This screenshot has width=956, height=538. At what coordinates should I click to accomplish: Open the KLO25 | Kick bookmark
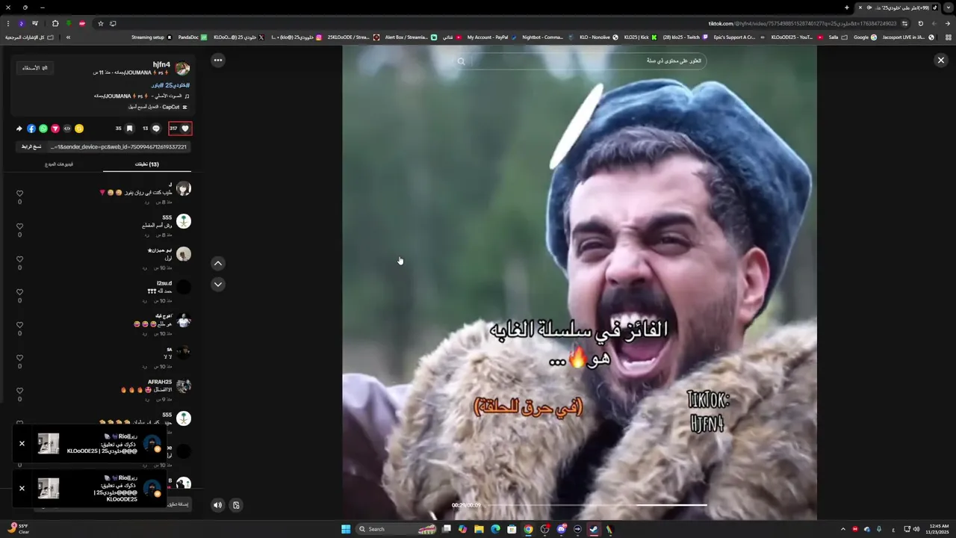click(x=640, y=37)
